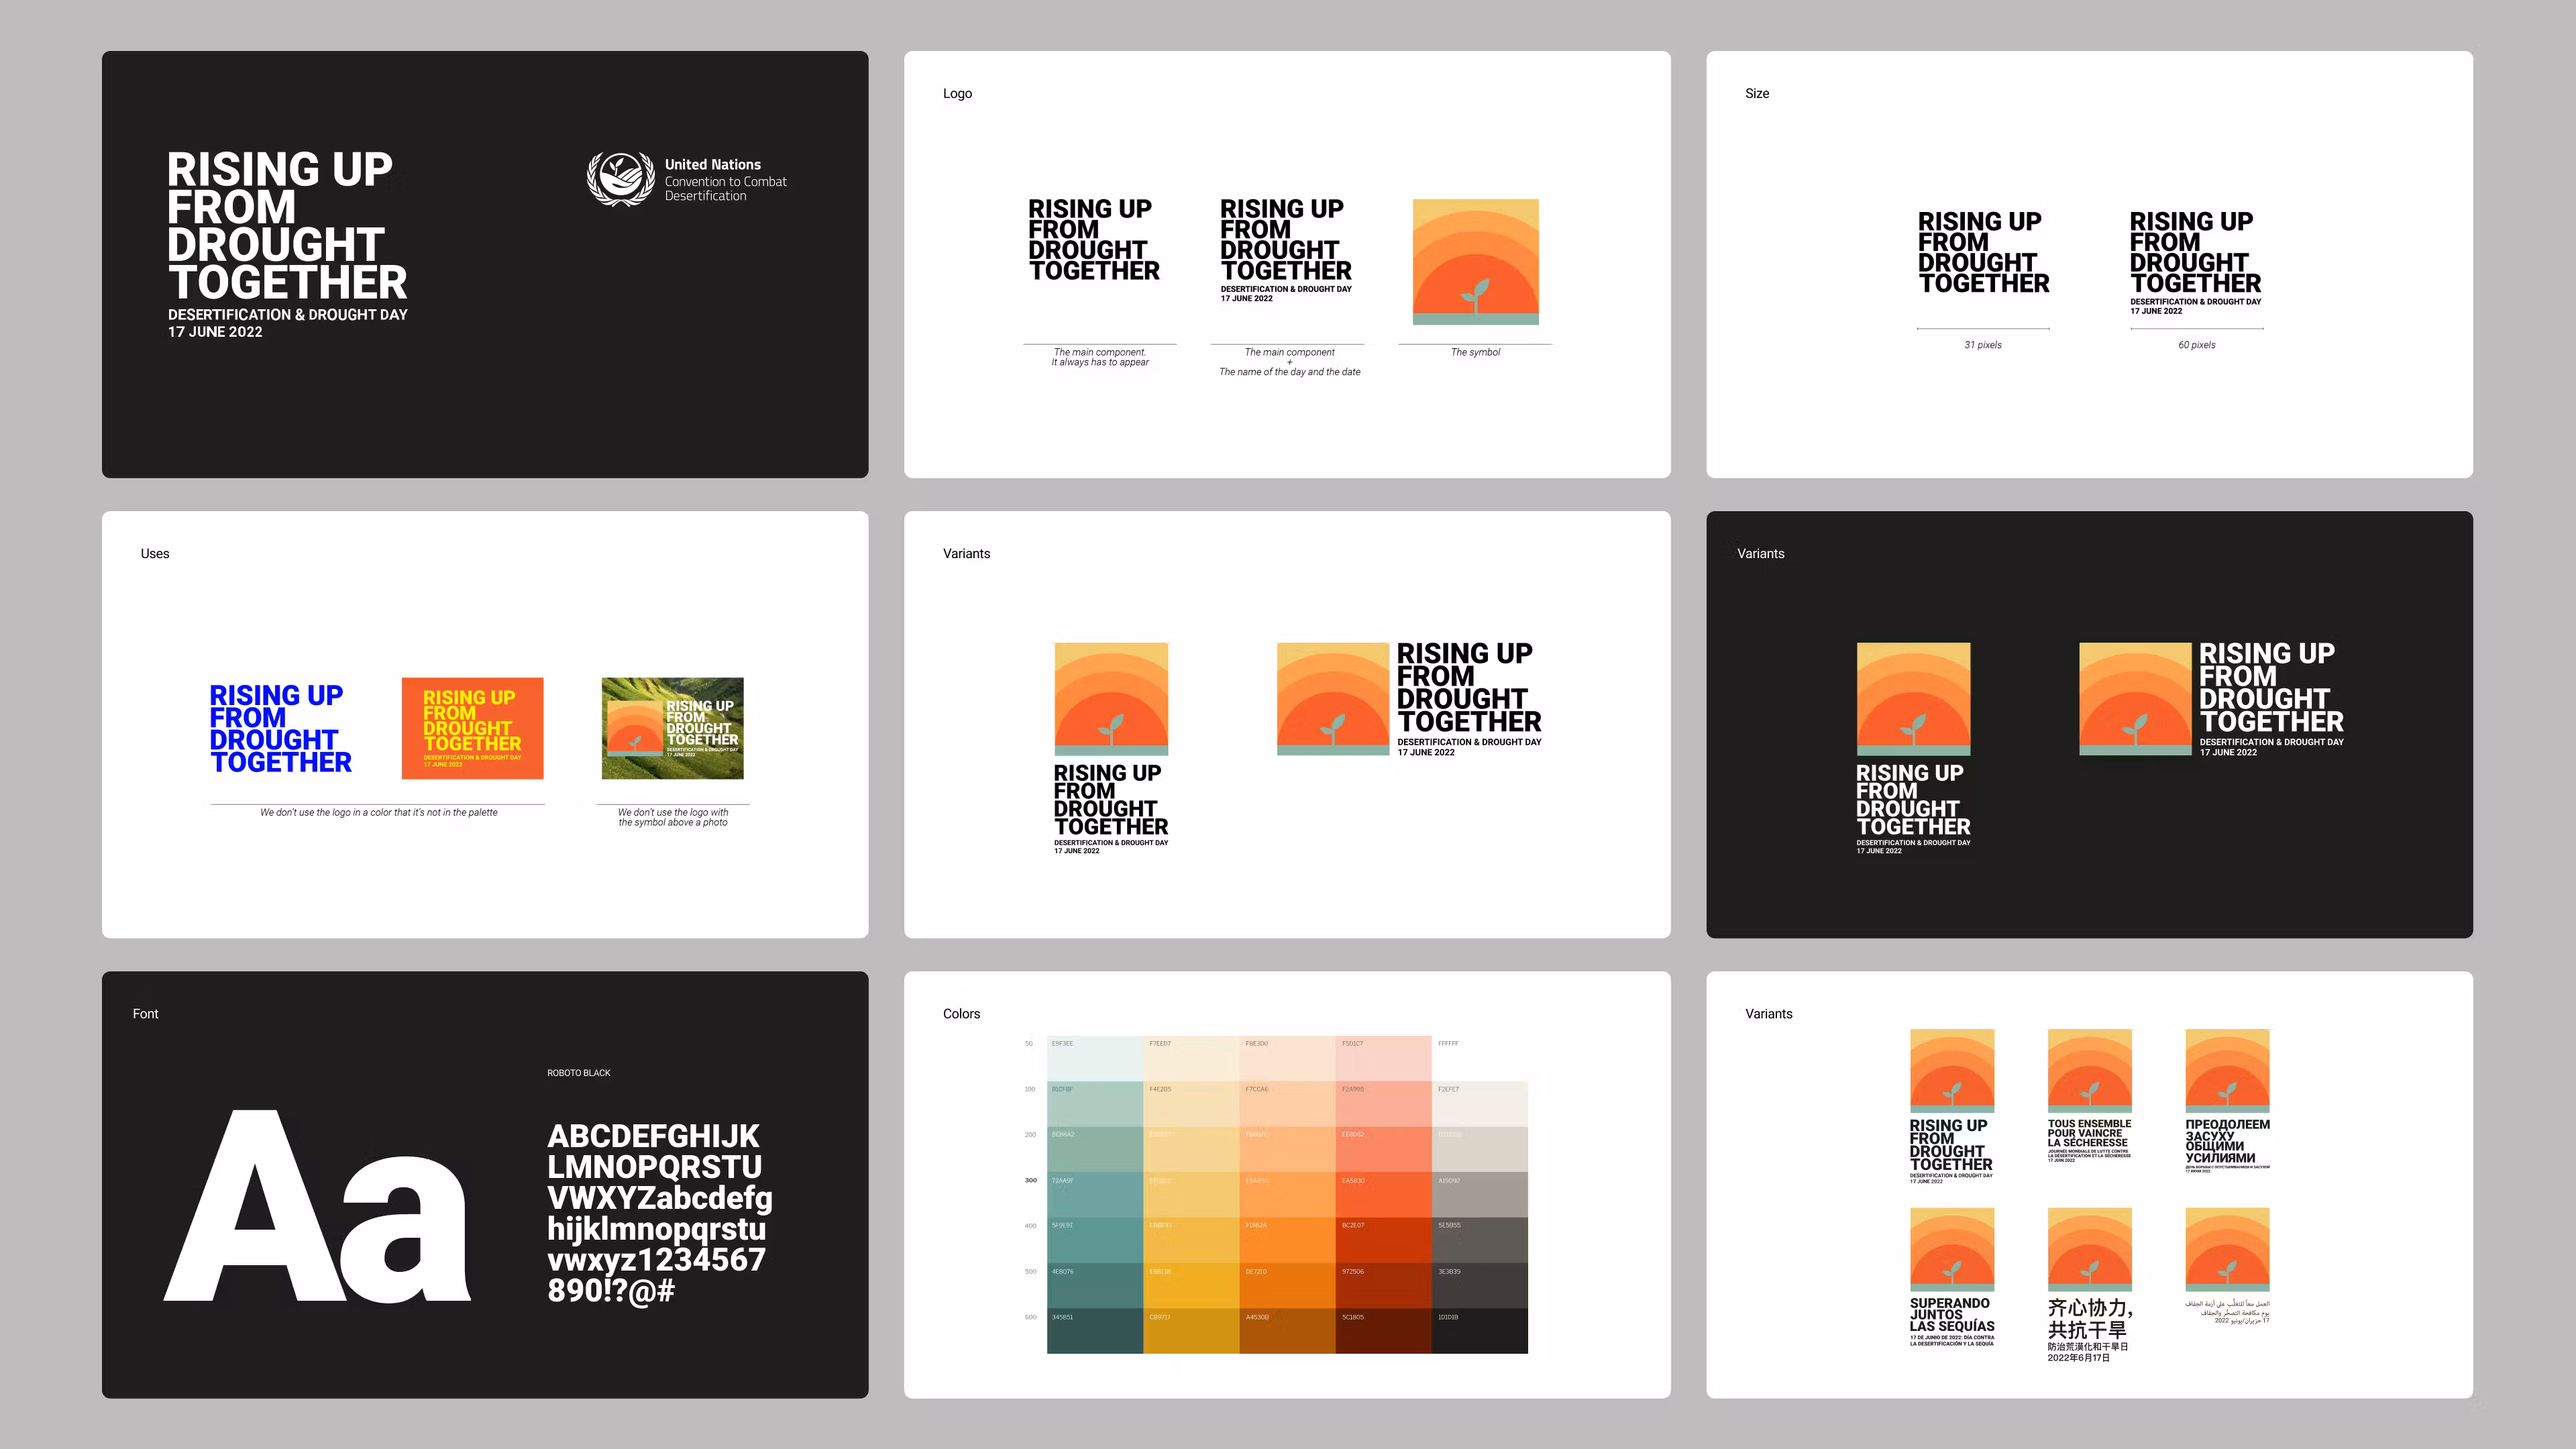Screen dimensions: 2576x1449
Task: Pick the 3E3B39 charcoal swatch
Action: point(1480,1286)
